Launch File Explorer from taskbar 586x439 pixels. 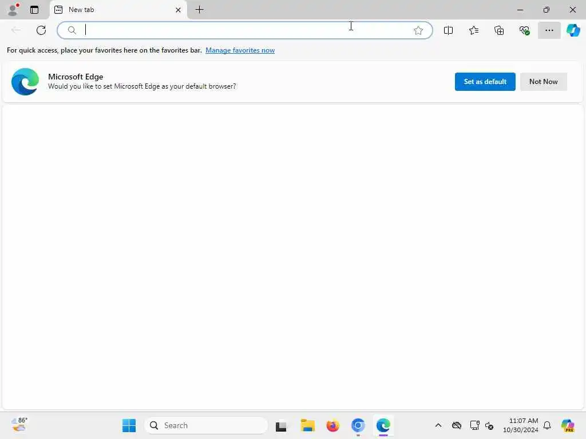tap(307, 425)
